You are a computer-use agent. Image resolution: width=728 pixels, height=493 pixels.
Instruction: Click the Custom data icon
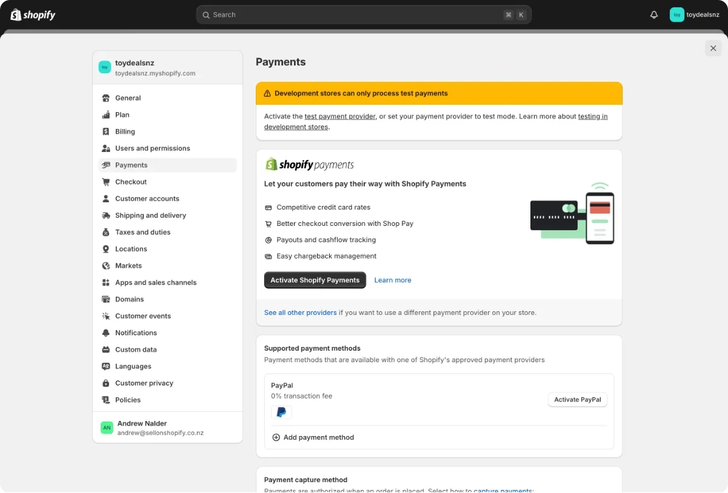coord(106,349)
